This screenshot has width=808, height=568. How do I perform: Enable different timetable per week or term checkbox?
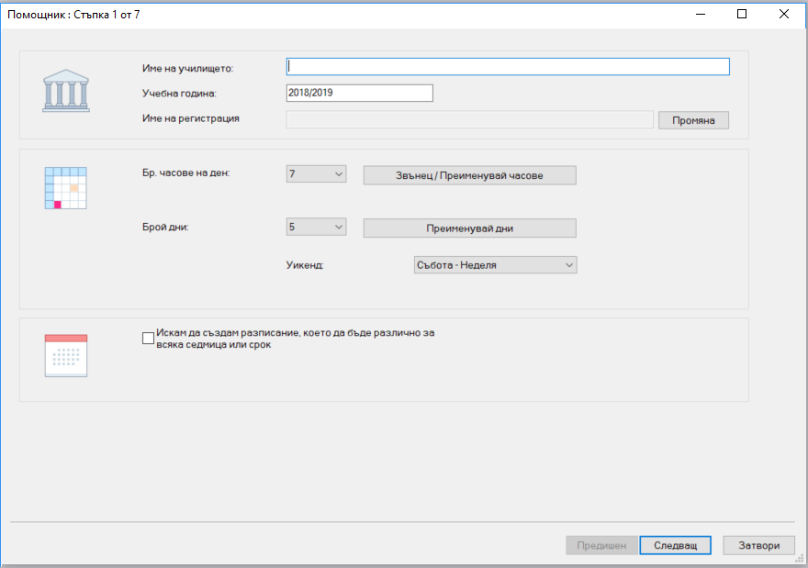coord(149,338)
